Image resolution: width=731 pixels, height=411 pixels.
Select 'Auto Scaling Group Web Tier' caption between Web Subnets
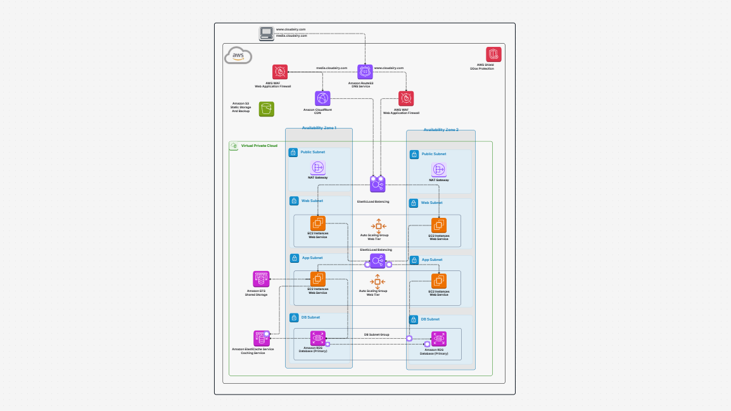point(374,237)
